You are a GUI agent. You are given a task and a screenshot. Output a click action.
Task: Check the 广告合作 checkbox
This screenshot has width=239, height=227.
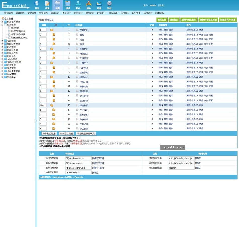(x=77, y=124)
